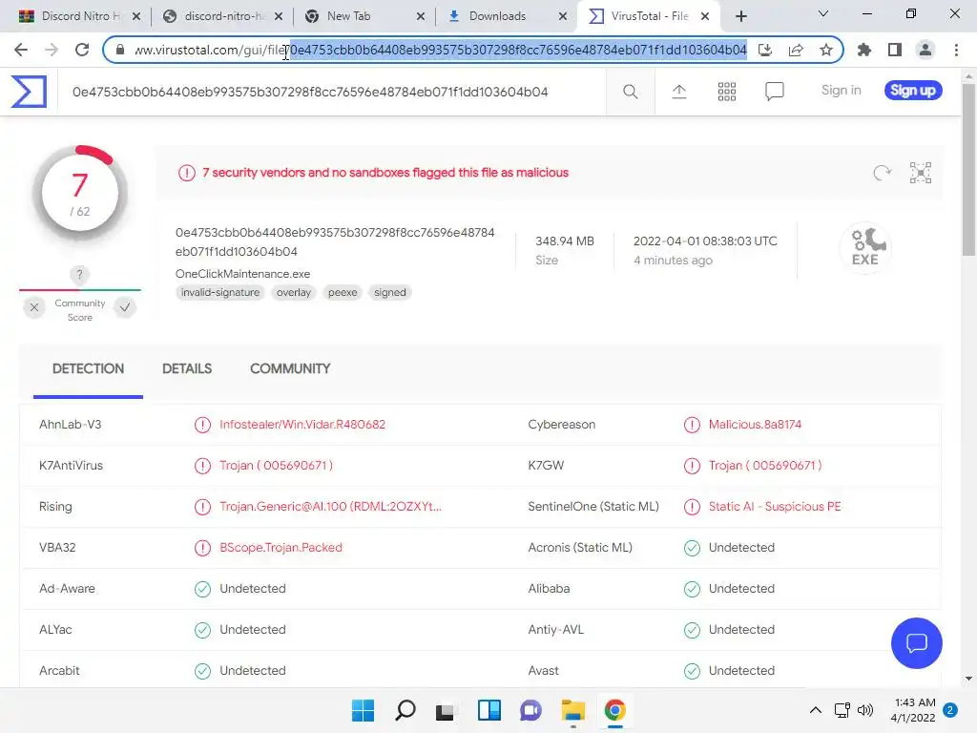Click the Static AI - Suspicious PE result
977x733 pixels.
pyautogui.click(x=775, y=506)
